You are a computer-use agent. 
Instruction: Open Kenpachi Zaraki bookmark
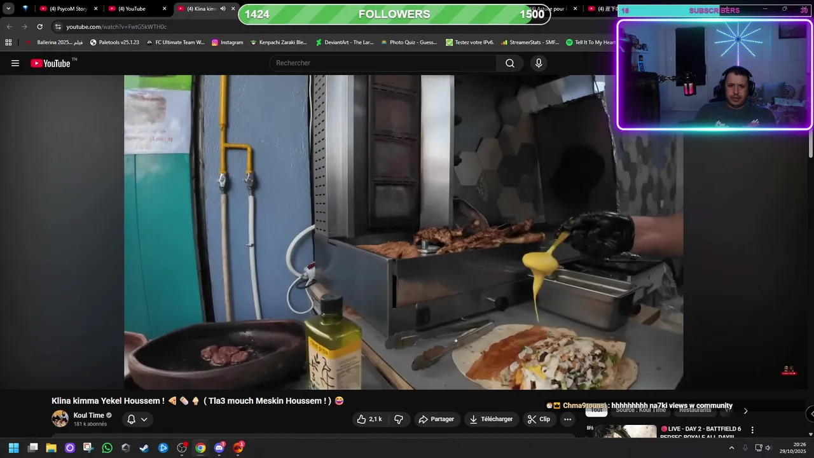[x=279, y=43]
